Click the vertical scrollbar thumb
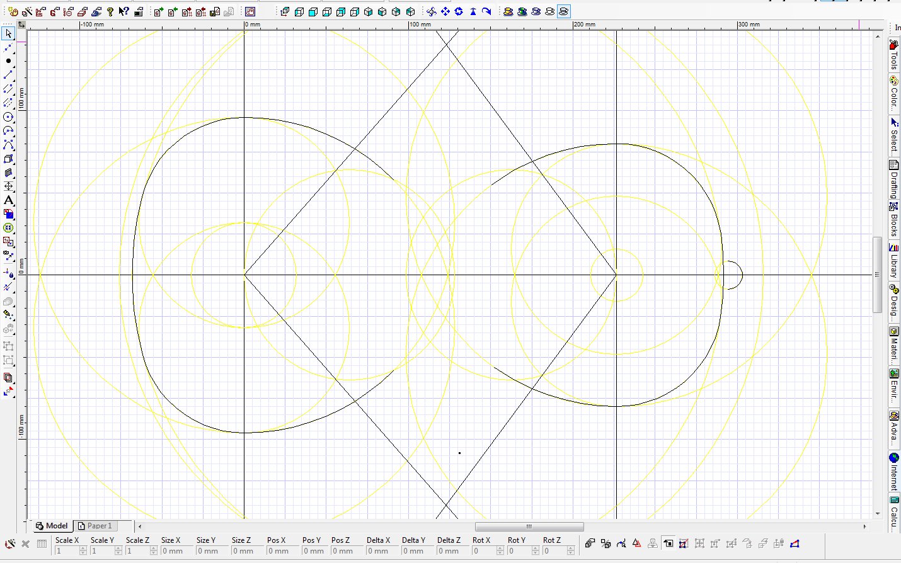 pyautogui.click(x=877, y=275)
